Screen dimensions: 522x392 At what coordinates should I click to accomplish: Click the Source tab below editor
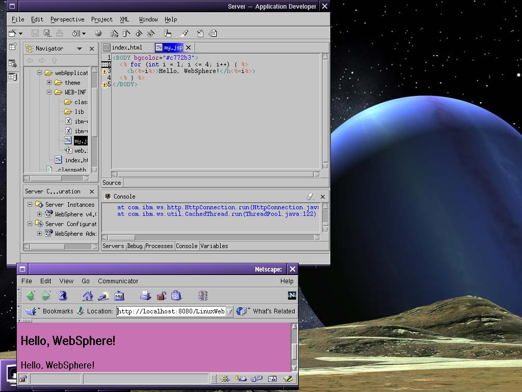(112, 183)
